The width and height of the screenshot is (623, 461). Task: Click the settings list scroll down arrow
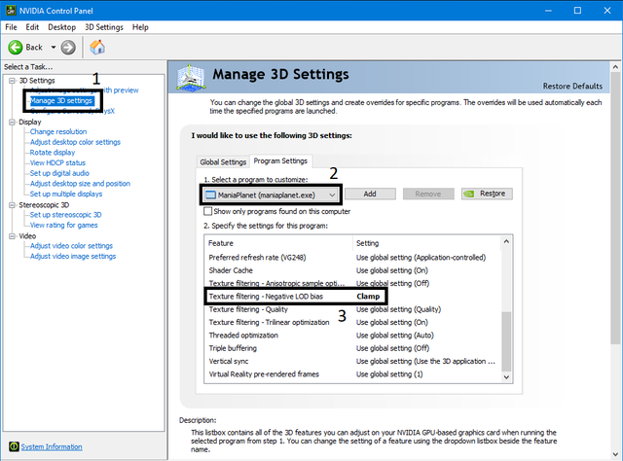pyautogui.click(x=506, y=376)
